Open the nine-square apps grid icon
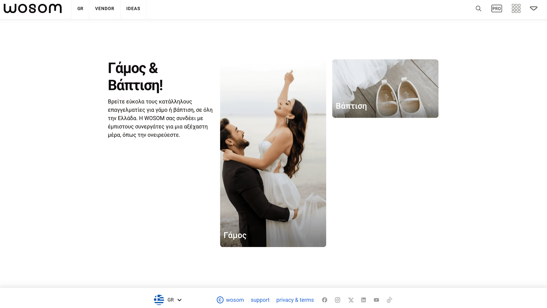The height and width of the screenshot is (308, 547). tap(516, 9)
